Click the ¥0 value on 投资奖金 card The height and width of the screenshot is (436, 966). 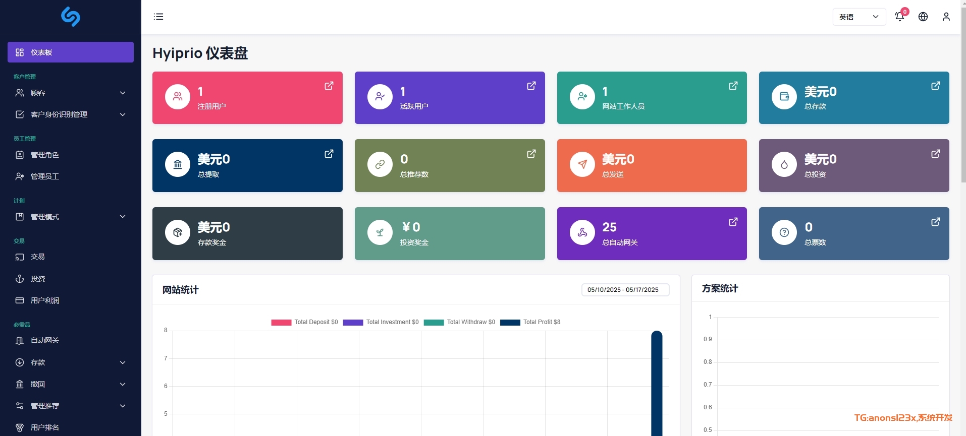411,227
